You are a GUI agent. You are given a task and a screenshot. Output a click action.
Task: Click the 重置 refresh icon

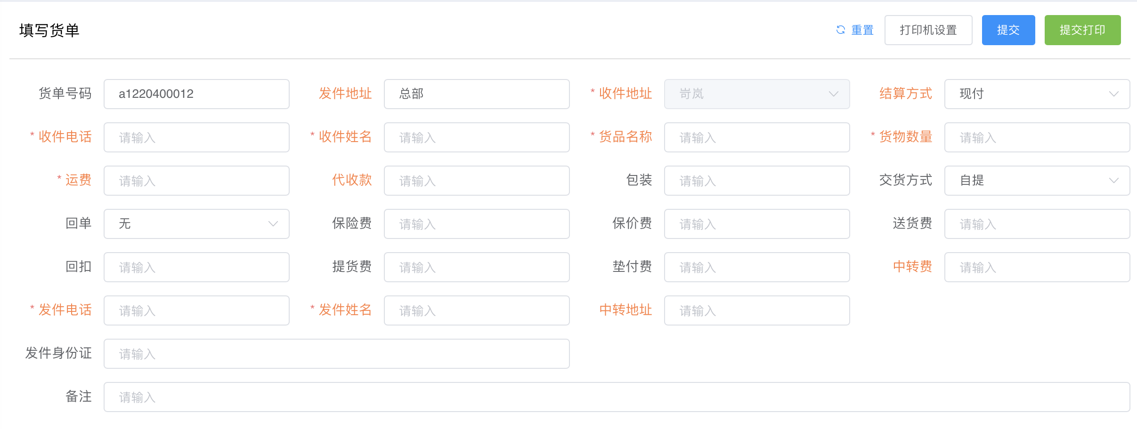840,30
